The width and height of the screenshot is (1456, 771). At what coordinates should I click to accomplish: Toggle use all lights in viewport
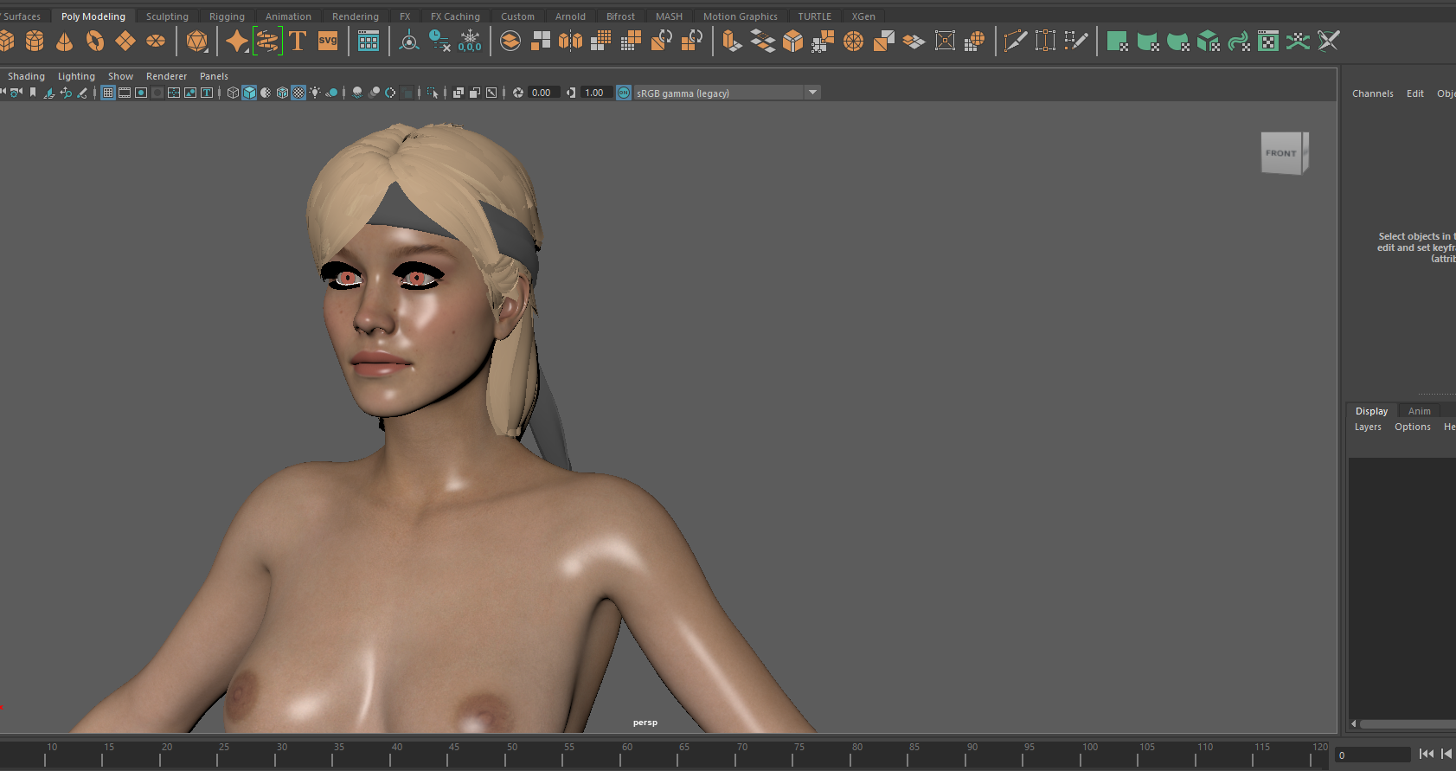point(315,93)
